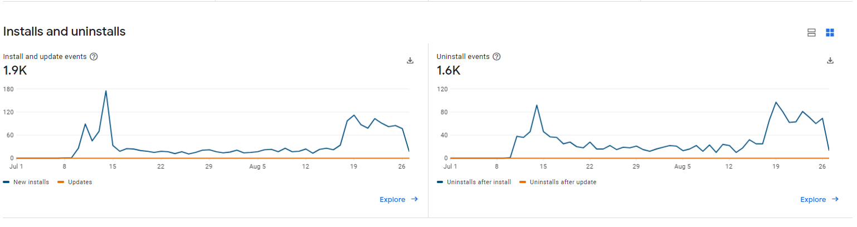Click the 1.9K install events total

click(x=15, y=70)
